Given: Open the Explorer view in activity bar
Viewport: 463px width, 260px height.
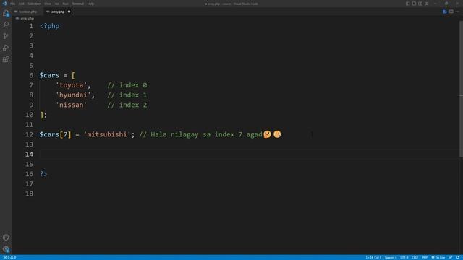Looking at the screenshot, I should (x=6, y=13).
